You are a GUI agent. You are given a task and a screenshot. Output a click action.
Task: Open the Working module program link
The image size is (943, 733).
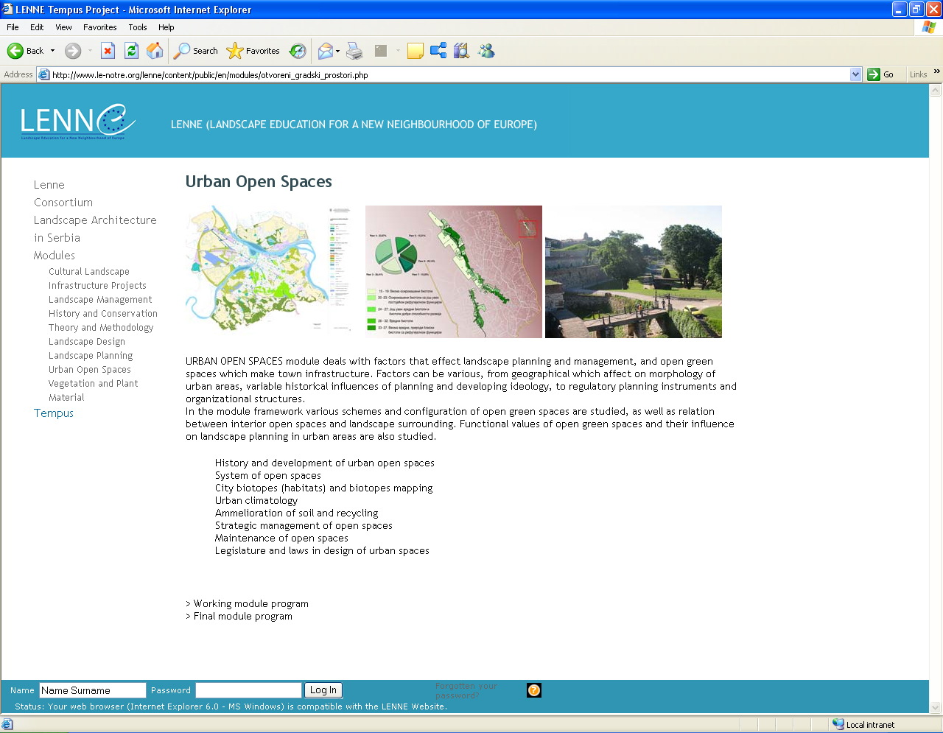pyautogui.click(x=251, y=603)
